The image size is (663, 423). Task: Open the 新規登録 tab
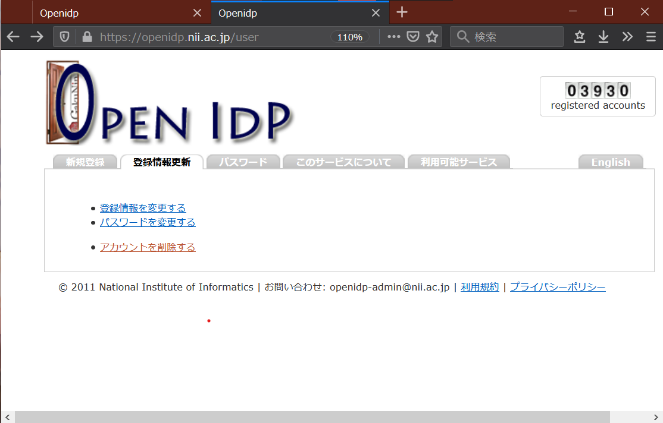coord(85,162)
